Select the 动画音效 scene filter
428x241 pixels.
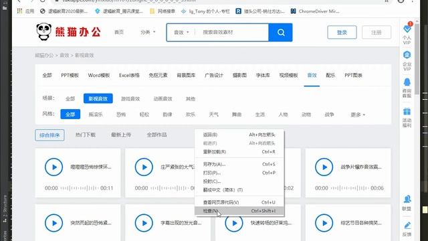point(163,98)
